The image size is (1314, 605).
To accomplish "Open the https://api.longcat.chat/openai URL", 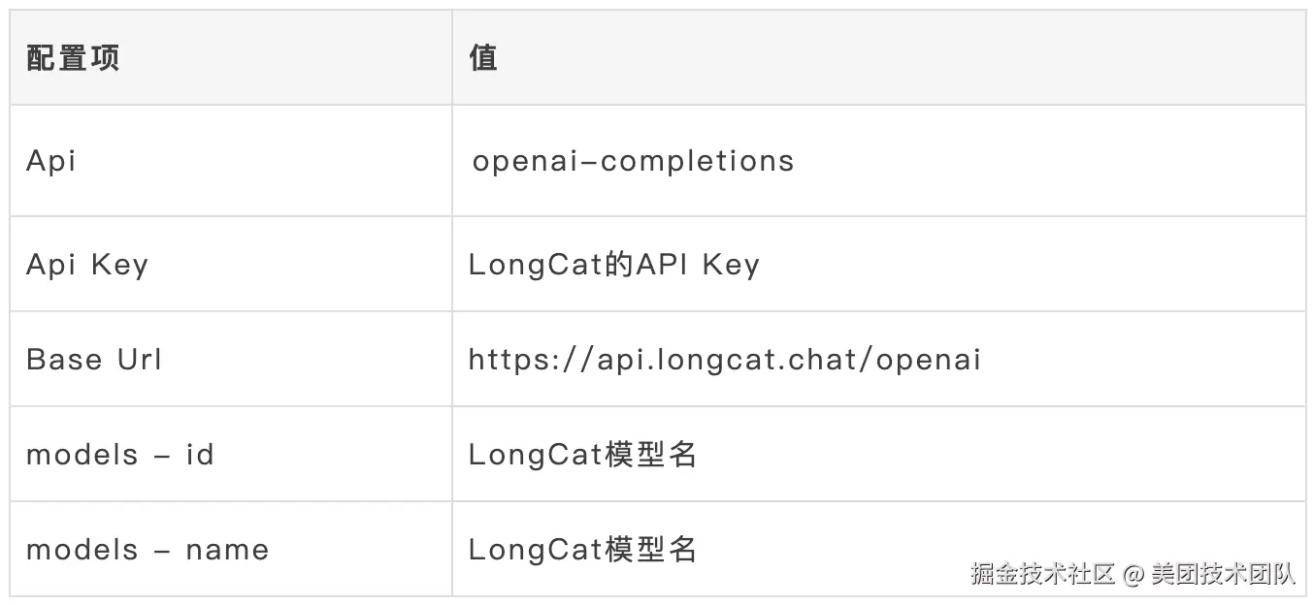I will 724,360.
